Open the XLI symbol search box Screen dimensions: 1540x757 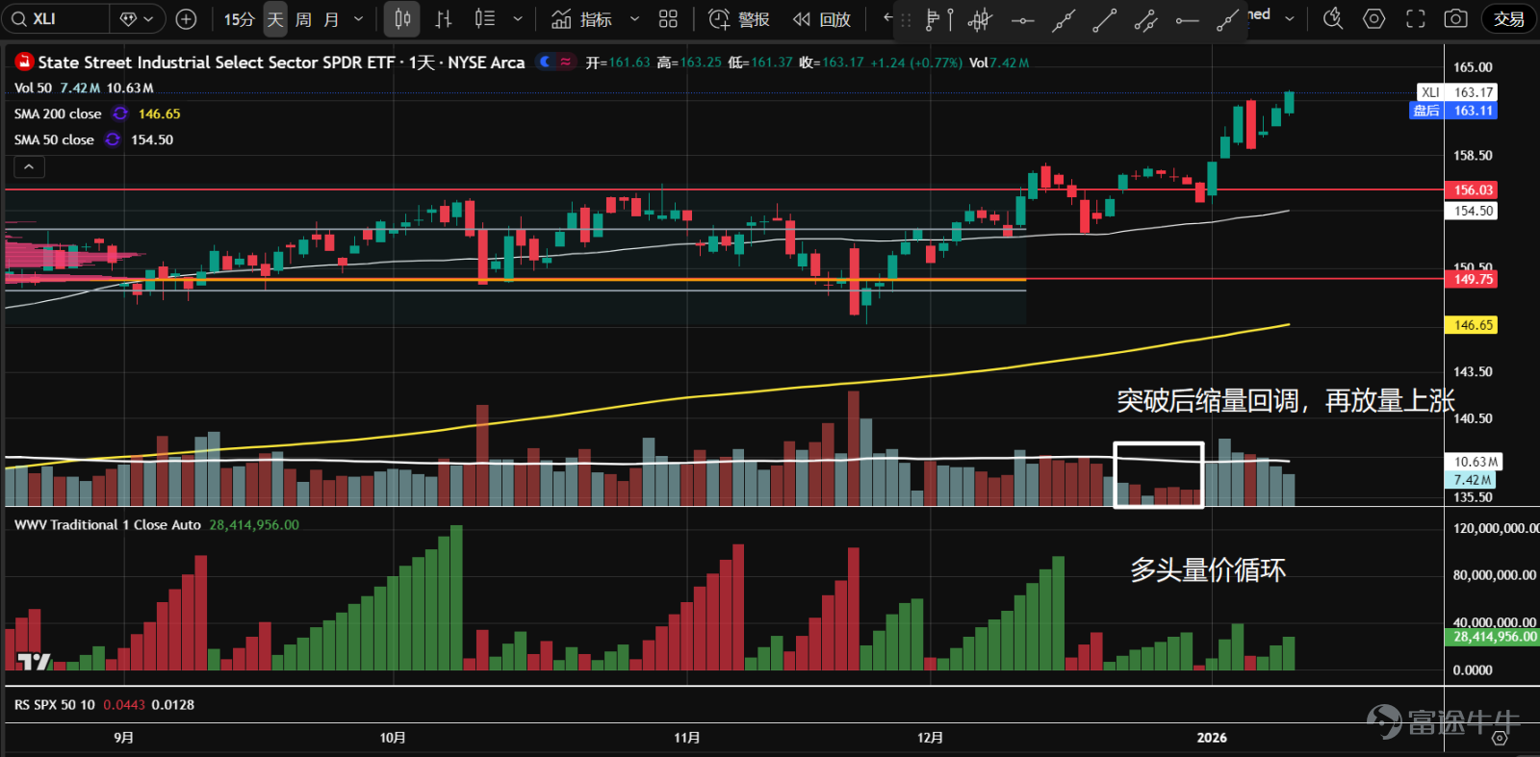54,19
